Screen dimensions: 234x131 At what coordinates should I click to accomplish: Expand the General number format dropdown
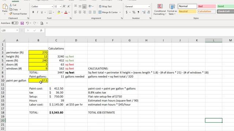click(x=149, y=7)
